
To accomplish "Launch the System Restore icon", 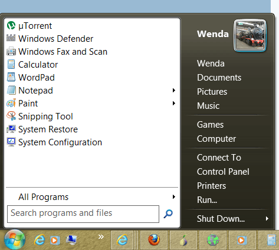I will pyautogui.click(x=11, y=129).
